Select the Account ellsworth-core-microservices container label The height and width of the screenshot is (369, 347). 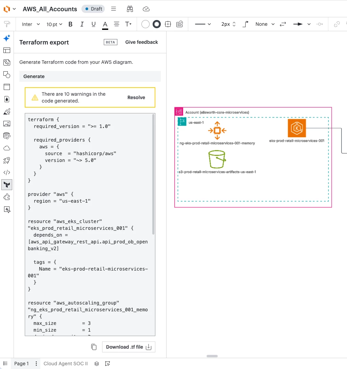click(x=217, y=112)
